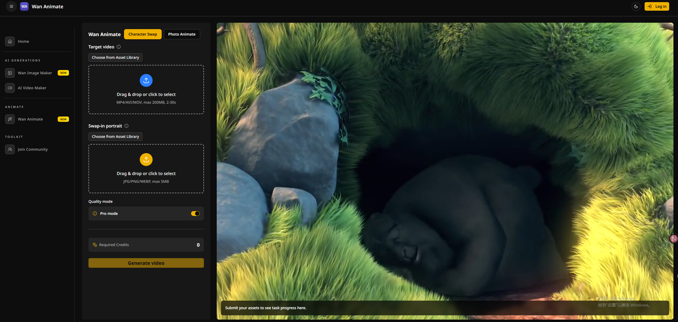Click the AI Video Maker camera icon

(10, 88)
